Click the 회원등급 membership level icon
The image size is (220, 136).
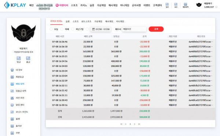click(12, 77)
